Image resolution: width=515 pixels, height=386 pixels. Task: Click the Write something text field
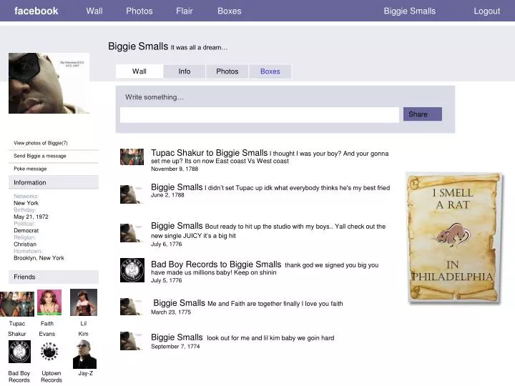pyautogui.click(x=260, y=115)
